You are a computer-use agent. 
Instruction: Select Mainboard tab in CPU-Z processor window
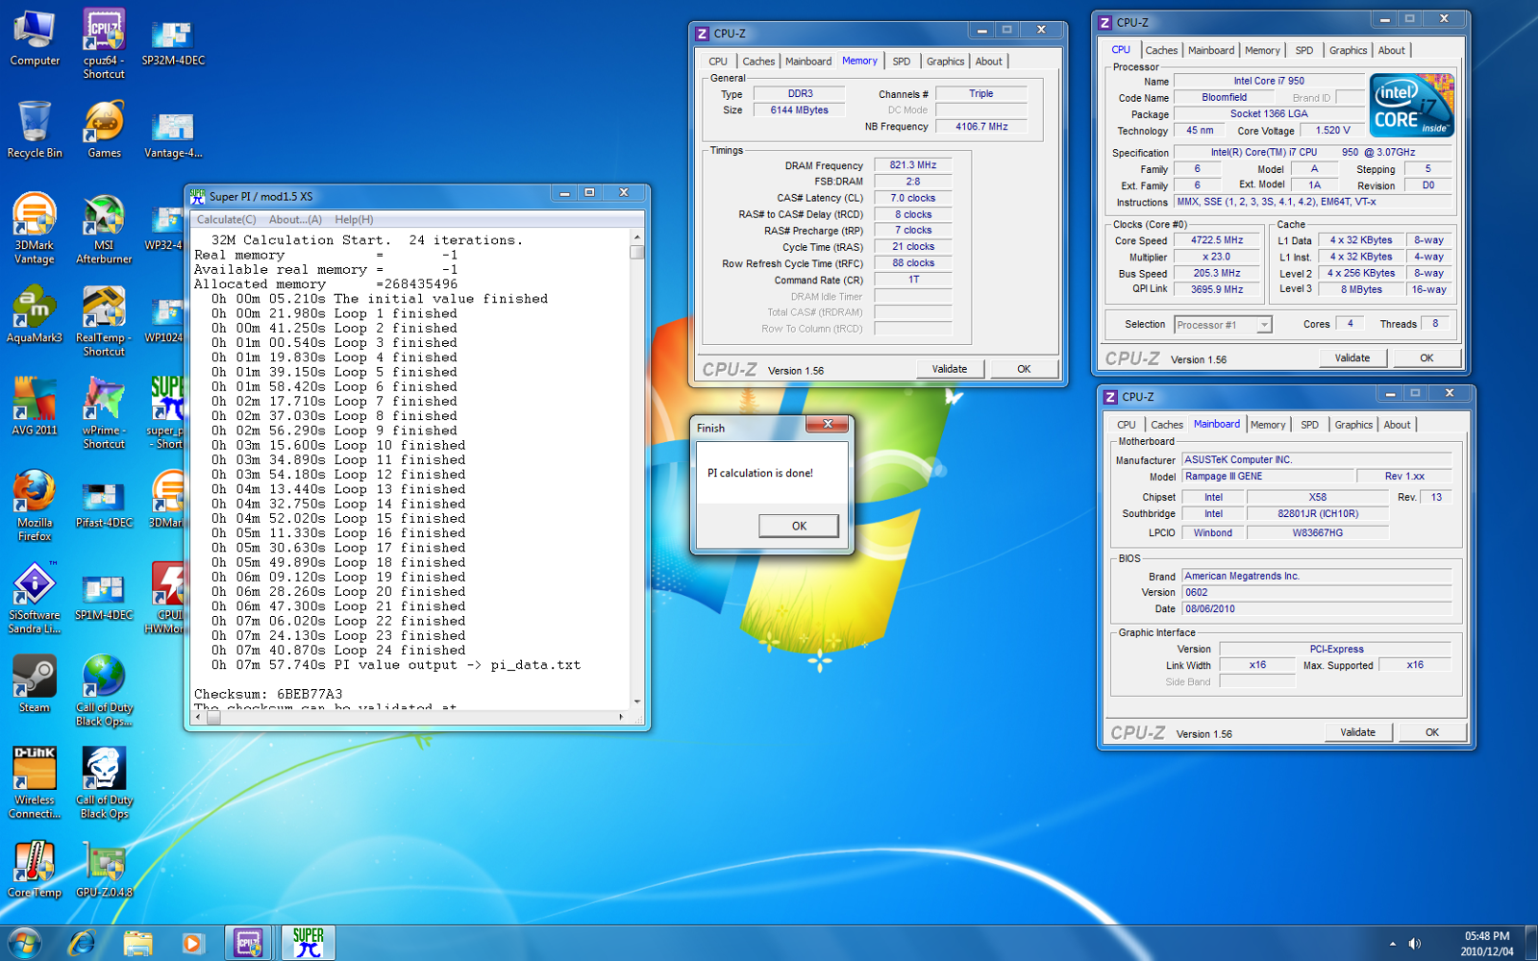point(1211,51)
